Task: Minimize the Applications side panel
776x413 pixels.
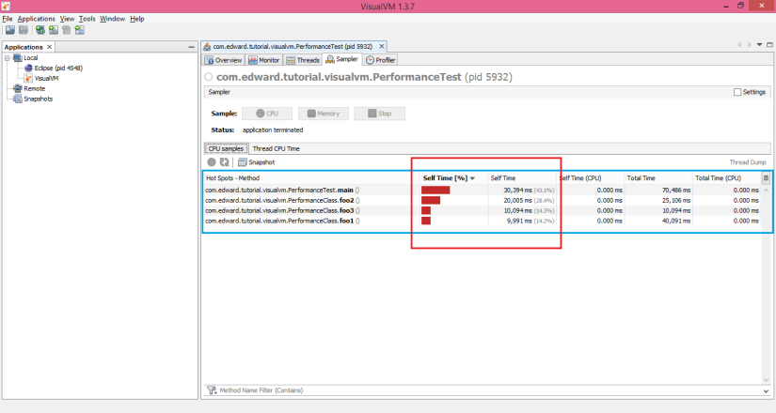Action: click(x=191, y=47)
